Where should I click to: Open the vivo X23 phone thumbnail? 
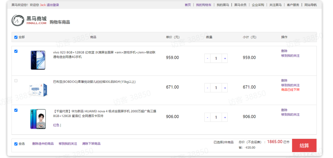coord(38,60)
